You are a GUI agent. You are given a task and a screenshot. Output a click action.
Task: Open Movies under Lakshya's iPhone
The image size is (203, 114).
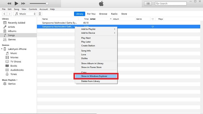14,58
